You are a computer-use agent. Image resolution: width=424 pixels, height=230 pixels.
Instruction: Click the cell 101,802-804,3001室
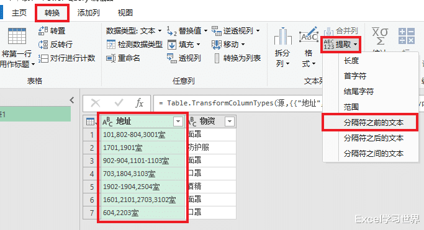143,135
